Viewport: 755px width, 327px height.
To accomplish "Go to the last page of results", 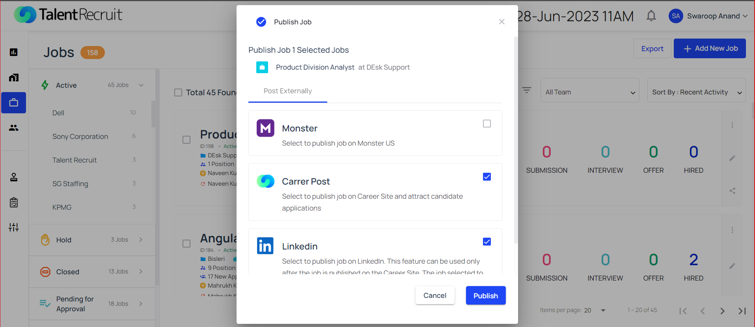I will pyautogui.click(x=742, y=311).
